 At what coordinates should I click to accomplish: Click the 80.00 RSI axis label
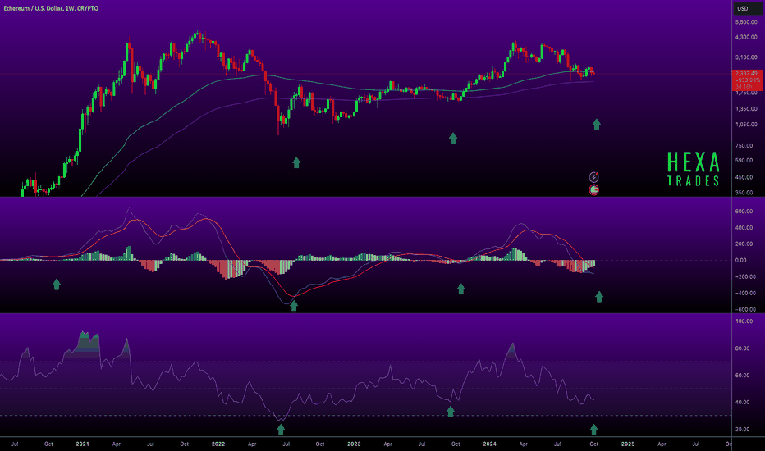coord(742,348)
